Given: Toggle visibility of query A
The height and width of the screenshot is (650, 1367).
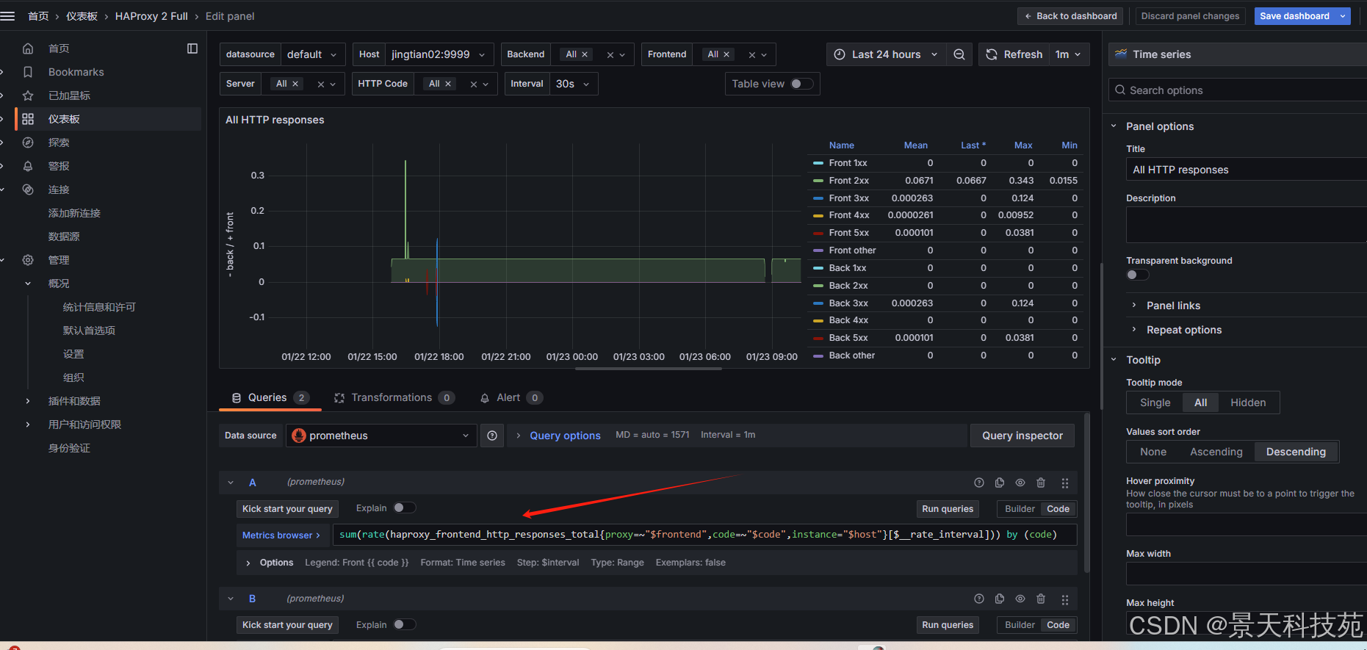Looking at the screenshot, I should tap(1020, 483).
